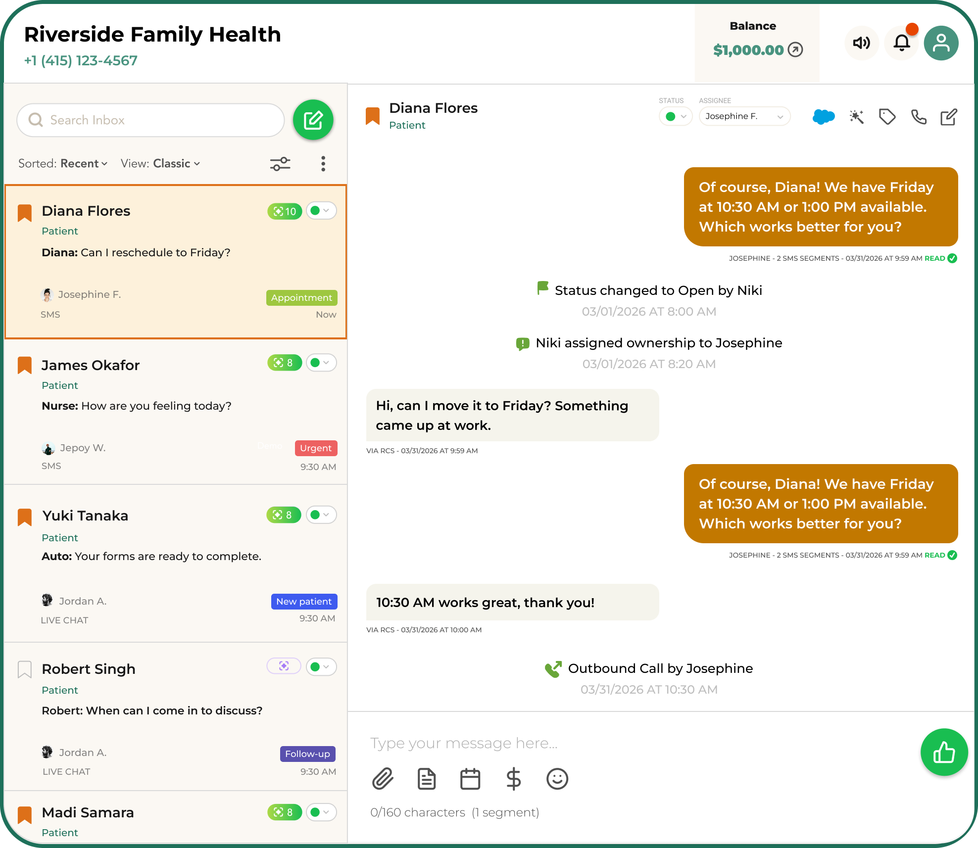Open the balance details arrow icon
The height and width of the screenshot is (848, 978).
pyautogui.click(x=795, y=49)
